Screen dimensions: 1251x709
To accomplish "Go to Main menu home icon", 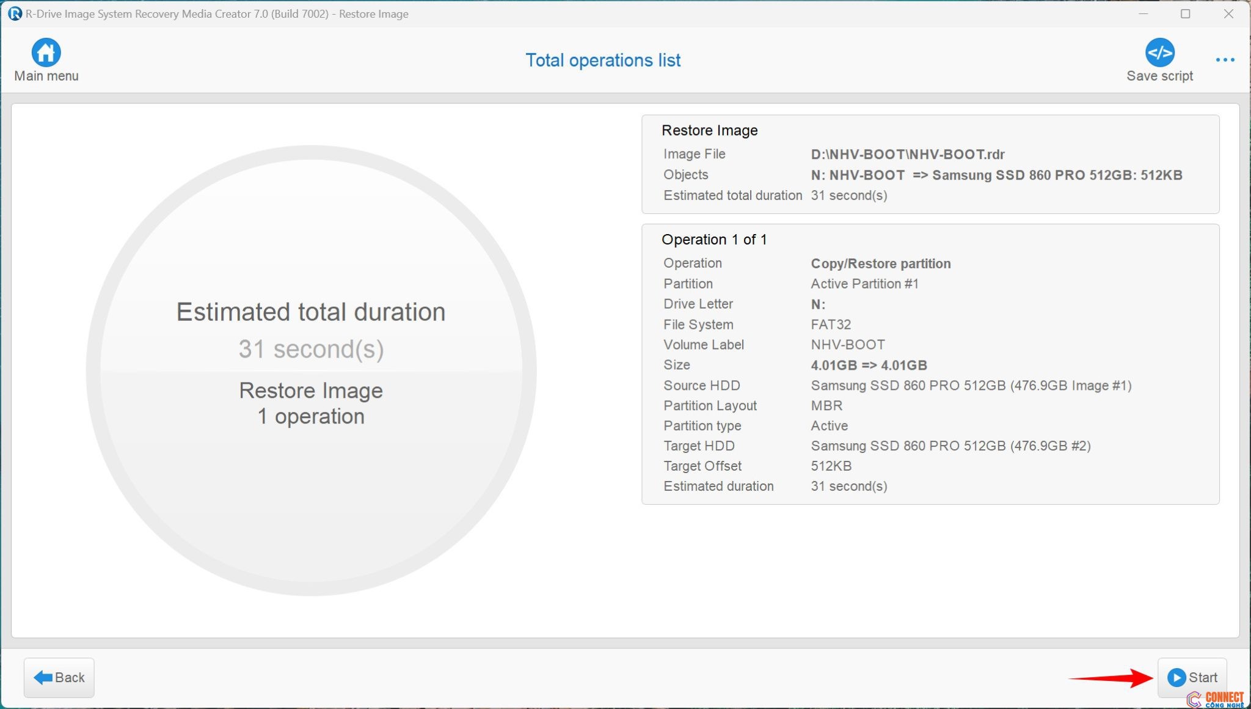I will tap(46, 53).
